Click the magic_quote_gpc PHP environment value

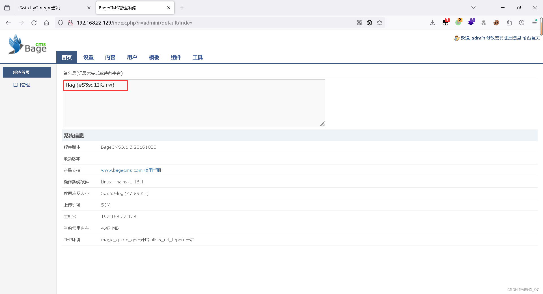(148, 240)
